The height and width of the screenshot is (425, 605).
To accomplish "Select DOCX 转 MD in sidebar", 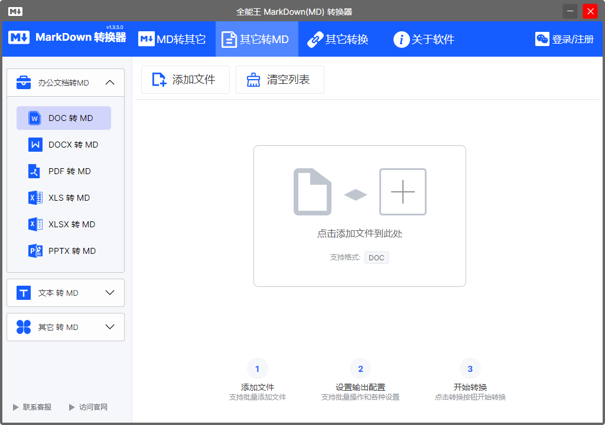I will [x=64, y=145].
